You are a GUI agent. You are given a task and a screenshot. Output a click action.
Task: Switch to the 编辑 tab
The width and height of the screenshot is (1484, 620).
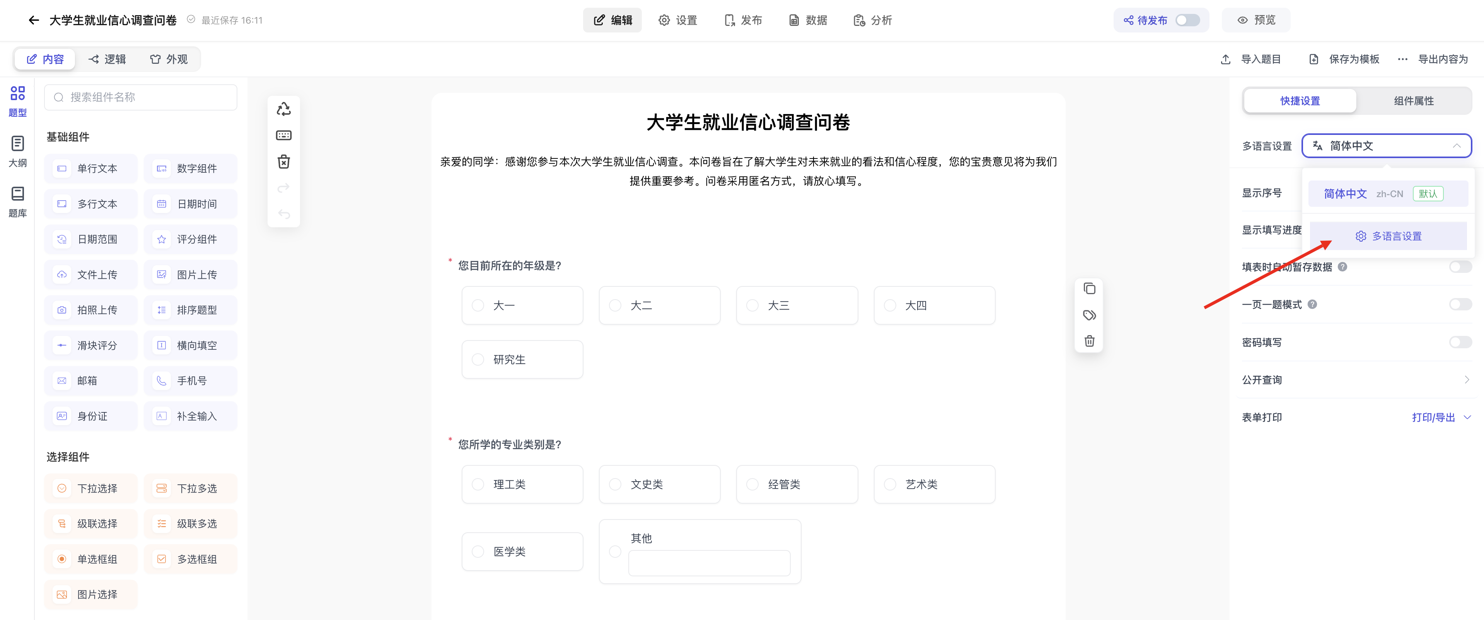[x=612, y=20]
